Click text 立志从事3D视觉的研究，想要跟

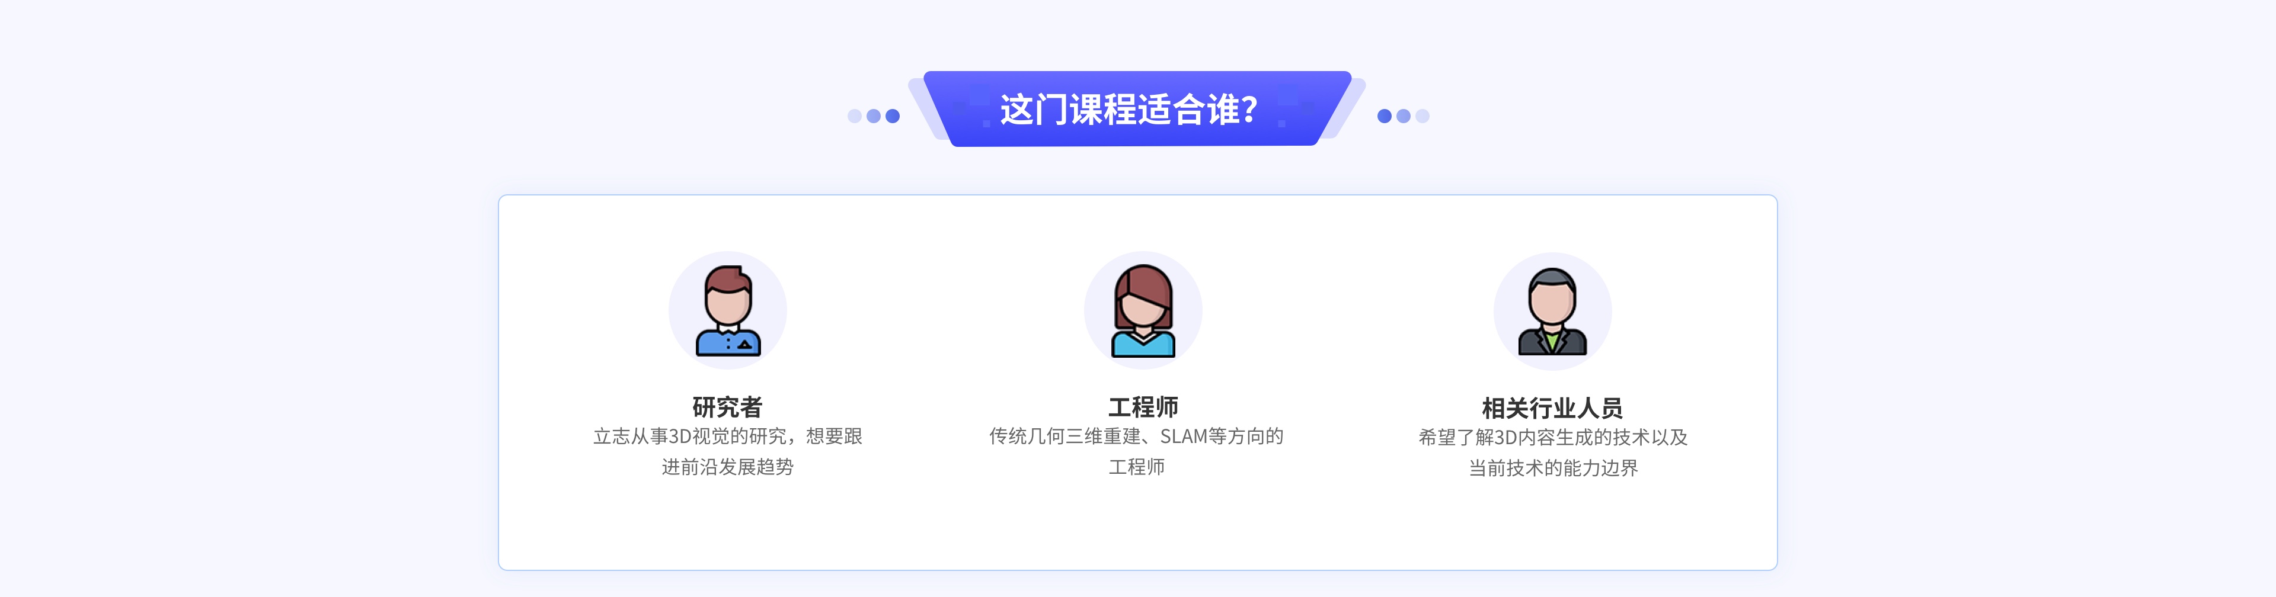point(727,436)
